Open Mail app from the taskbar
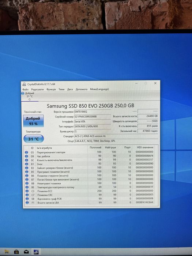This screenshot has height=256, width=192. (x=26, y=252)
